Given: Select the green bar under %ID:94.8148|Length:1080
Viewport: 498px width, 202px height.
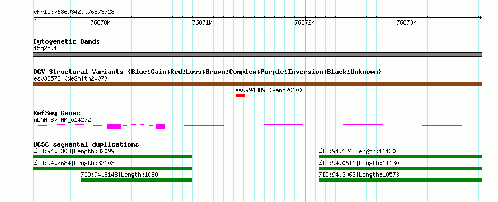Looking at the screenshot, I should [137, 180].
